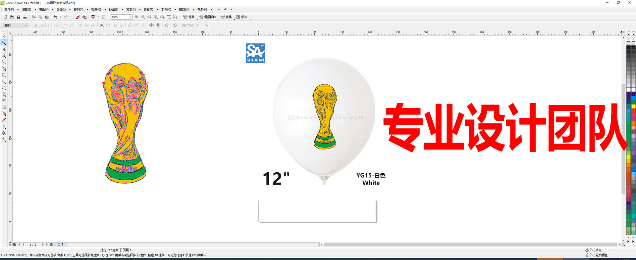Click the no-color X swatch in palette
This screenshot has height=260, width=636.
(628, 43)
